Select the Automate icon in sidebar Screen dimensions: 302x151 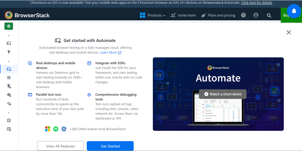(9, 69)
